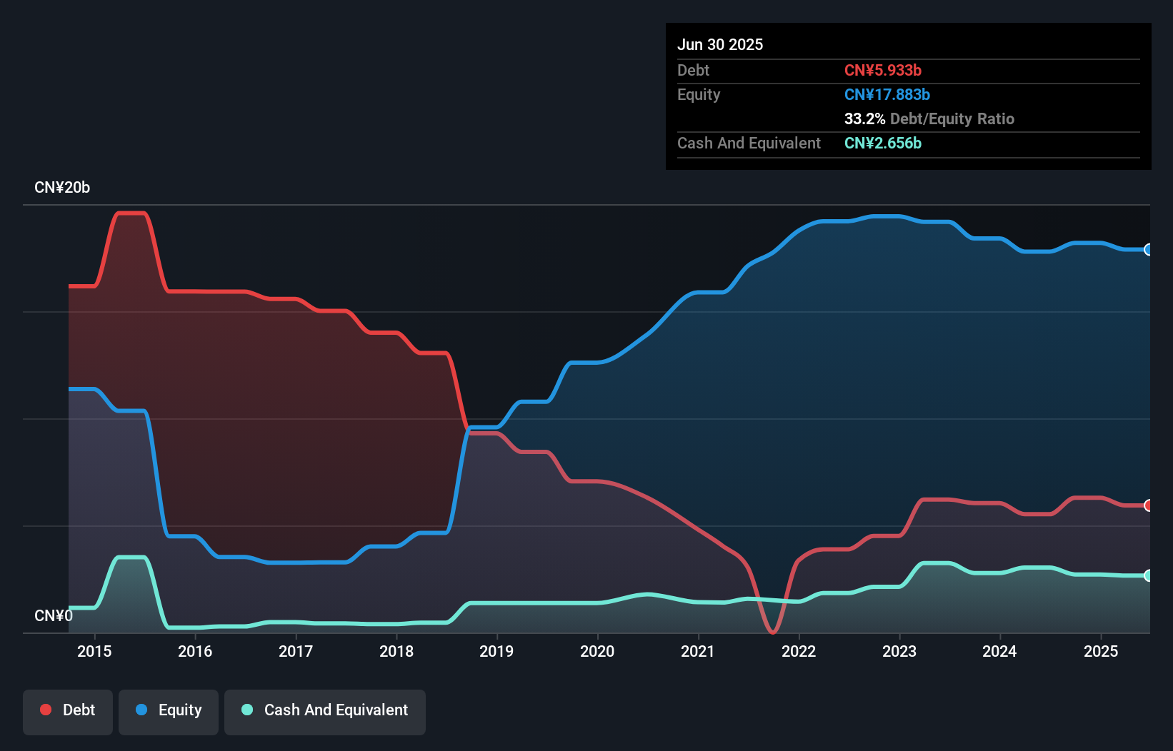
Task: Click the CN¥17.883b Equity link
Action: click(887, 94)
